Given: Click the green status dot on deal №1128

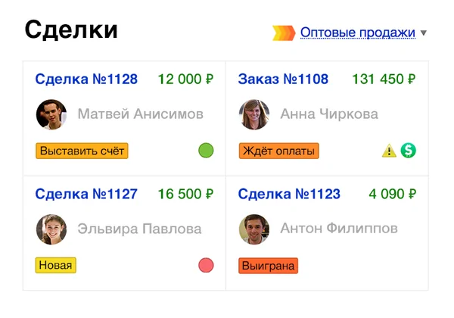Looking at the screenshot, I should [x=206, y=151].
